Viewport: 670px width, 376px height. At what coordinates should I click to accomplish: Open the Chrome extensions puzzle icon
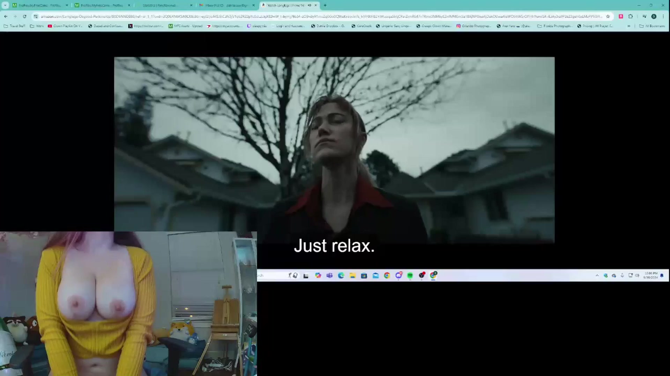click(631, 16)
